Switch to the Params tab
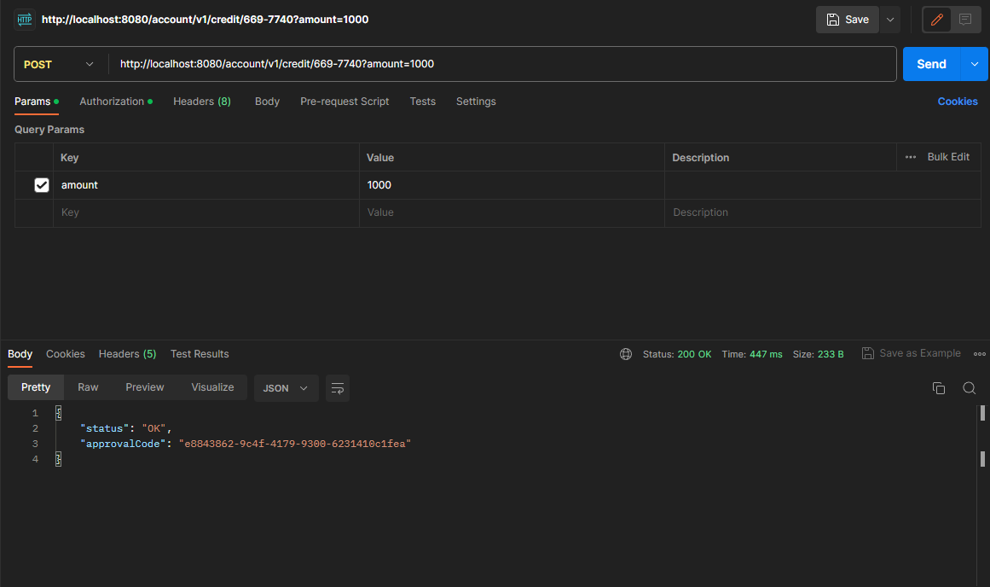The image size is (990, 587). [x=36, y=102]
